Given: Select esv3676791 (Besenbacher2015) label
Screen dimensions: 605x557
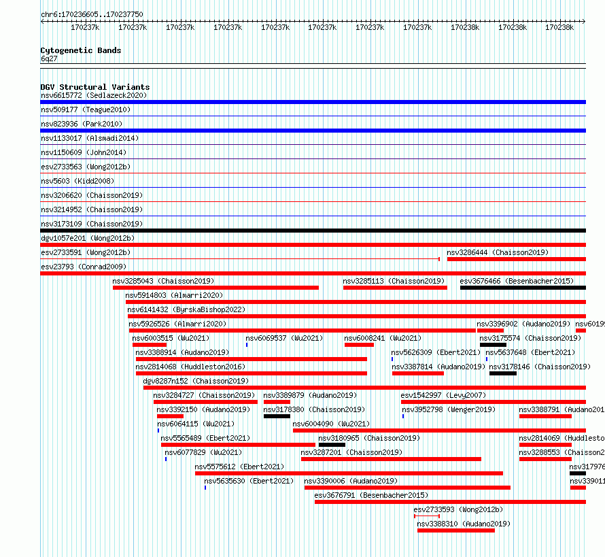Looking at the screenshot, I should coord(371,495).
